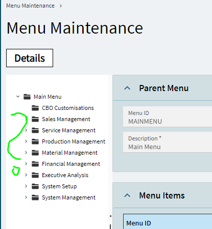
Task: Select Material Management tree item
Action: tap(69, 153)
